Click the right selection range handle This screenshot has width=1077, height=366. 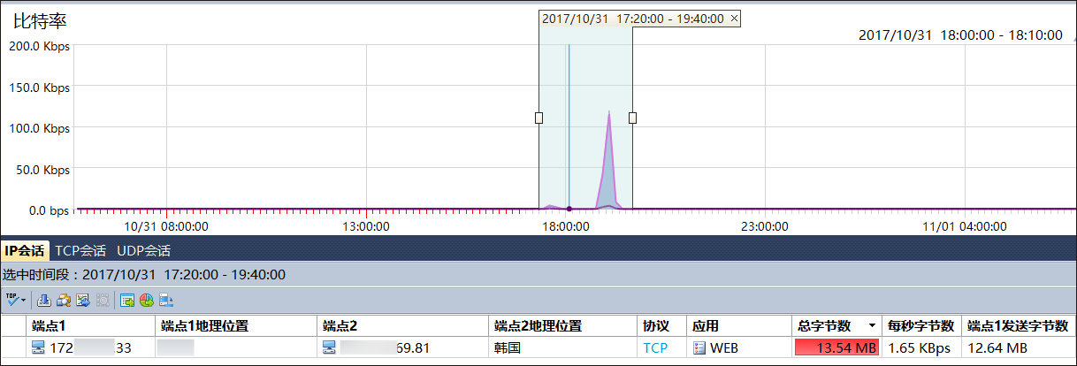(632, 118)
